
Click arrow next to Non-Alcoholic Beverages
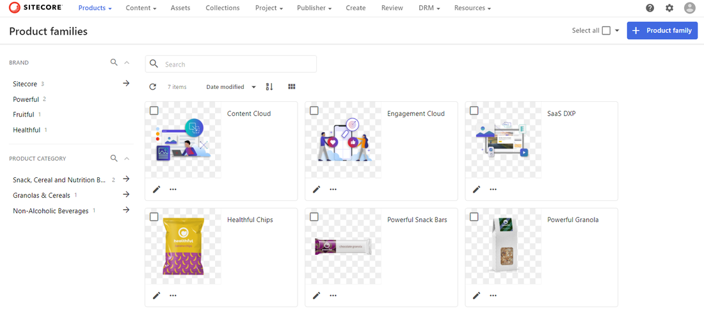[x=126, y=210]
